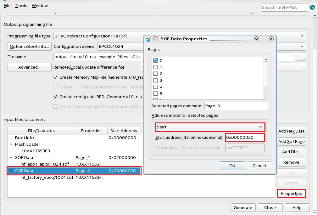Click the 0x02000000 start address cell
The width and height of the screenshot is (318, 215).
(x=122, y=157)
